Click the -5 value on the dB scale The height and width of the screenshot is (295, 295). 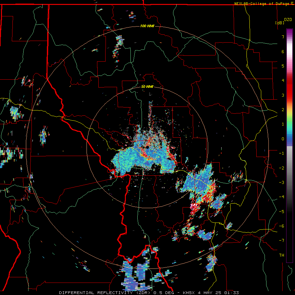(x=282, y=212)
